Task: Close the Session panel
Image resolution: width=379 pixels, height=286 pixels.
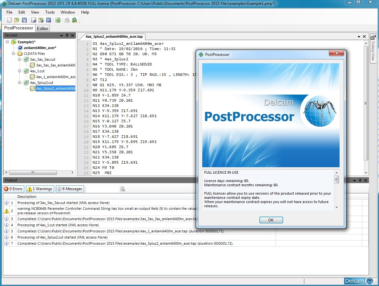Action: 72,36
